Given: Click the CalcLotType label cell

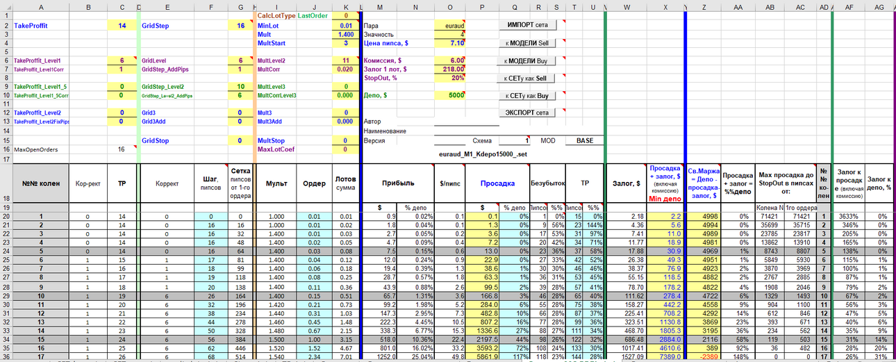Looking at the screenshot, I should [276, 15].
